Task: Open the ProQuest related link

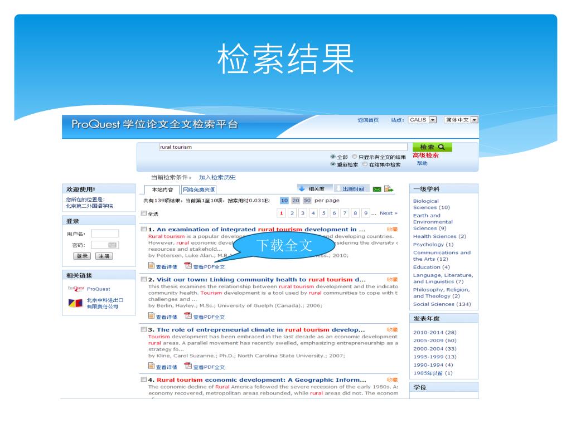Action: pos(98,289)
